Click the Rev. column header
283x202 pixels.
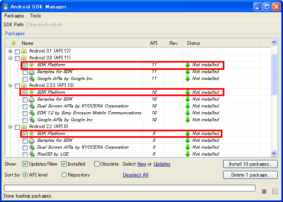[x=173, y=43]
